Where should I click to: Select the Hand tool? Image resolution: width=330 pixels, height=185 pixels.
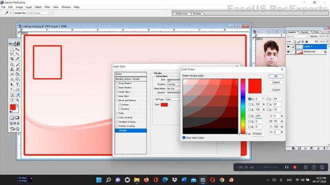[x=12, y=100]
